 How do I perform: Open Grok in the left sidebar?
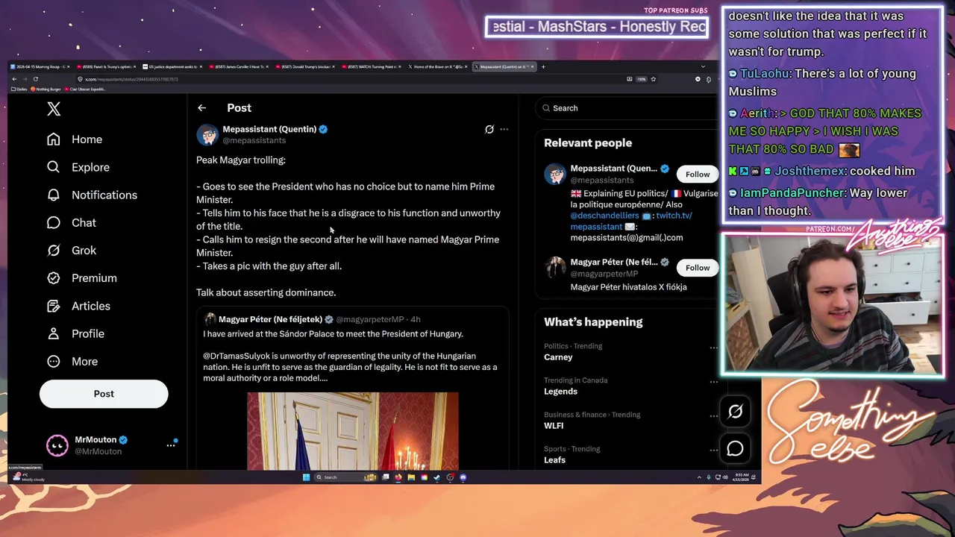click(72, 250)
